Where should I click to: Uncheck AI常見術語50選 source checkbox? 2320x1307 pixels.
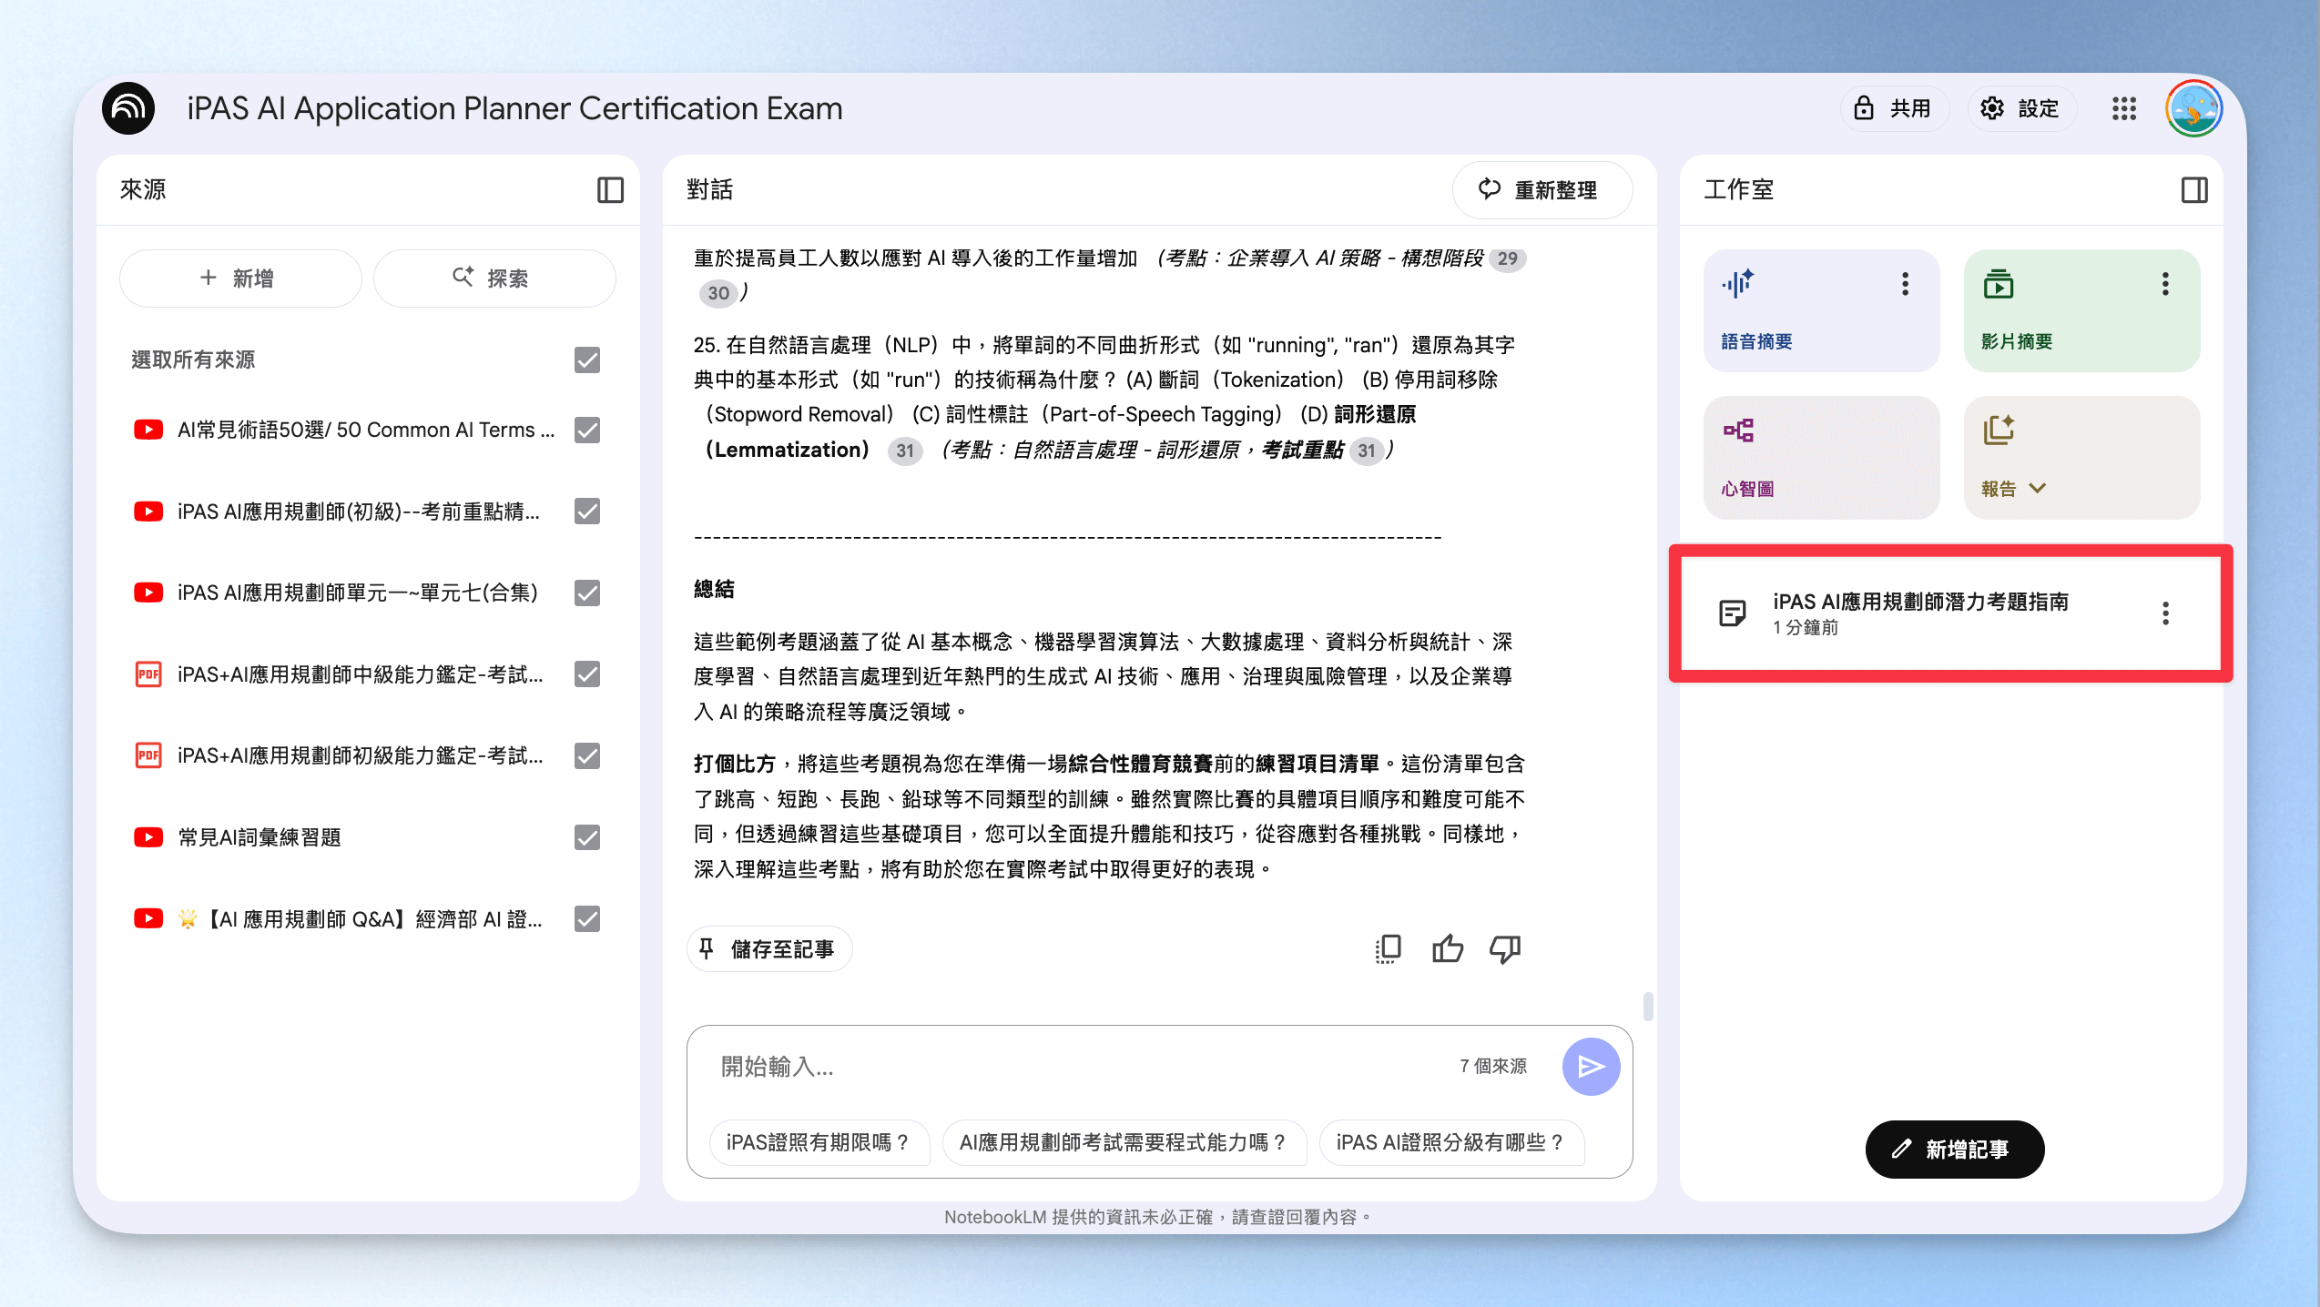point(587,430)
